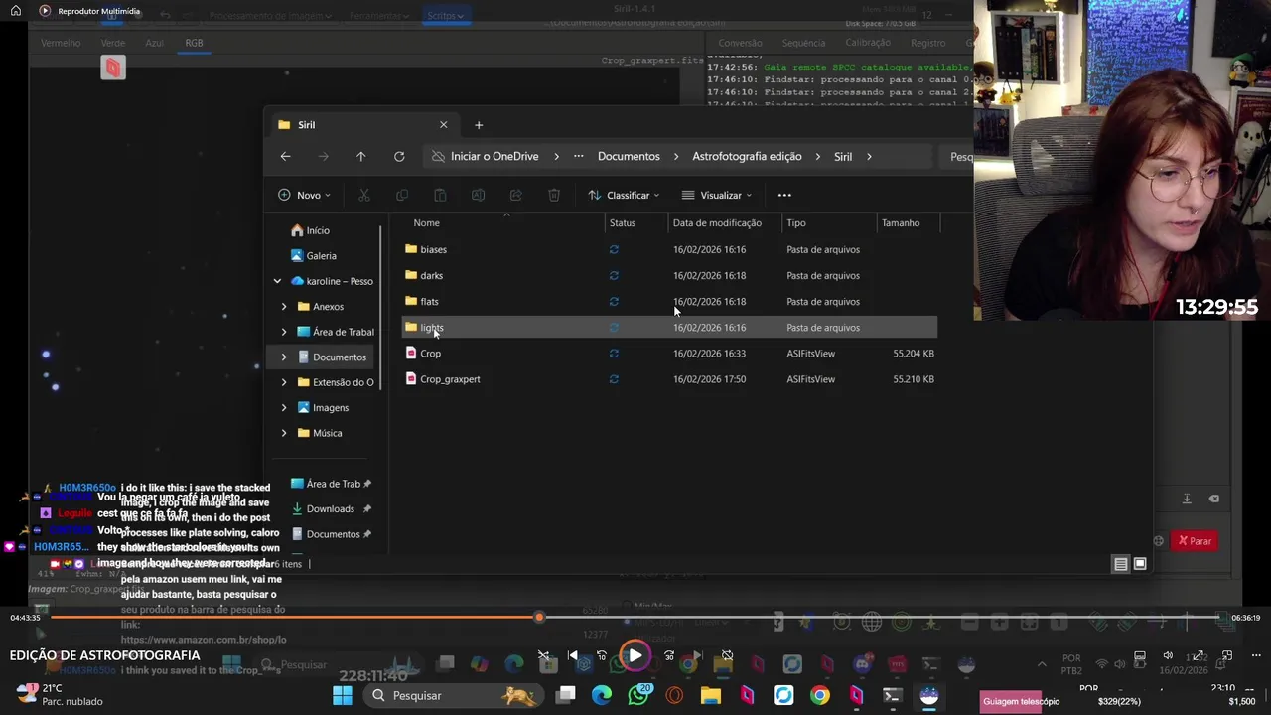Toggle shuffle in the media player
This screenshot has height=715, width=1271.
544,656
